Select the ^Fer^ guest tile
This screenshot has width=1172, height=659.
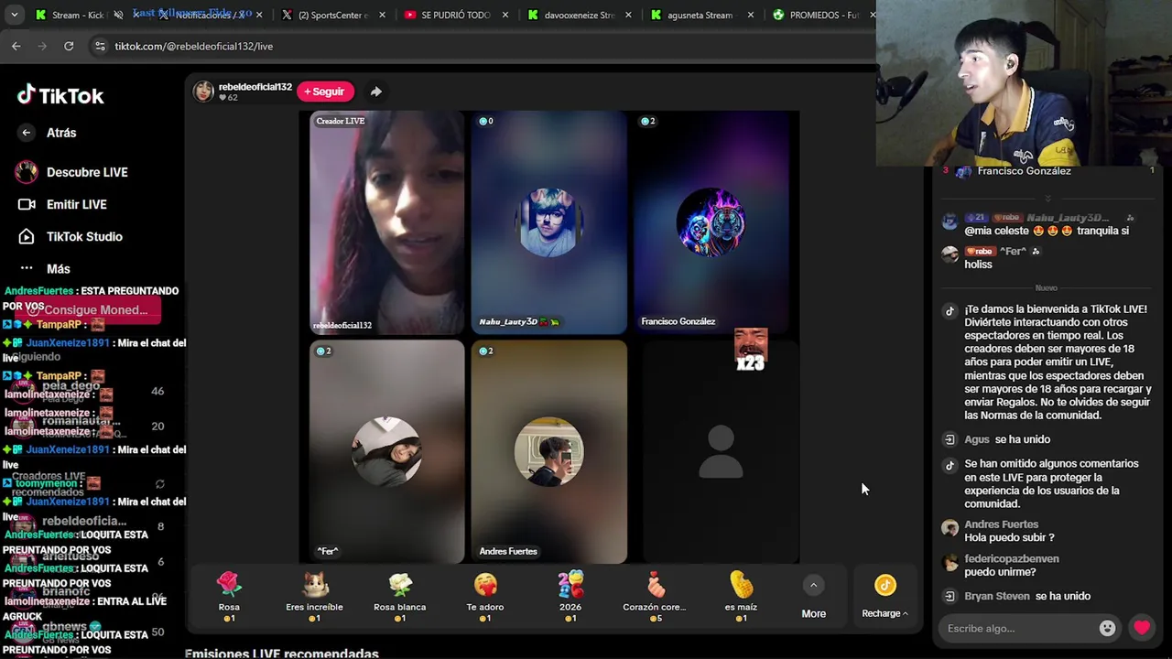coord(386,452)
